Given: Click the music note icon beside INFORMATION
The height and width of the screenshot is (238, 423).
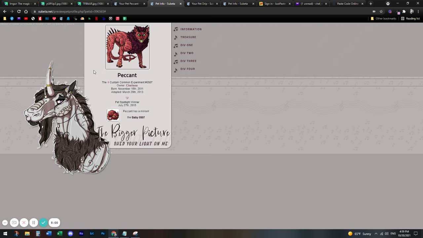Looking at the screenshot, I should pyautogui.click(x=176, y=29).
